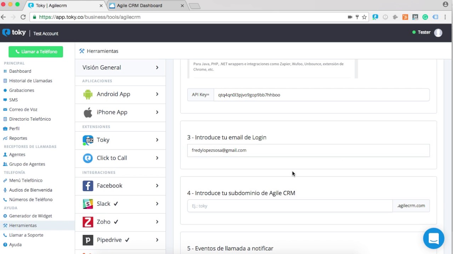Click the Facebook integration icon

pos(88,186)
